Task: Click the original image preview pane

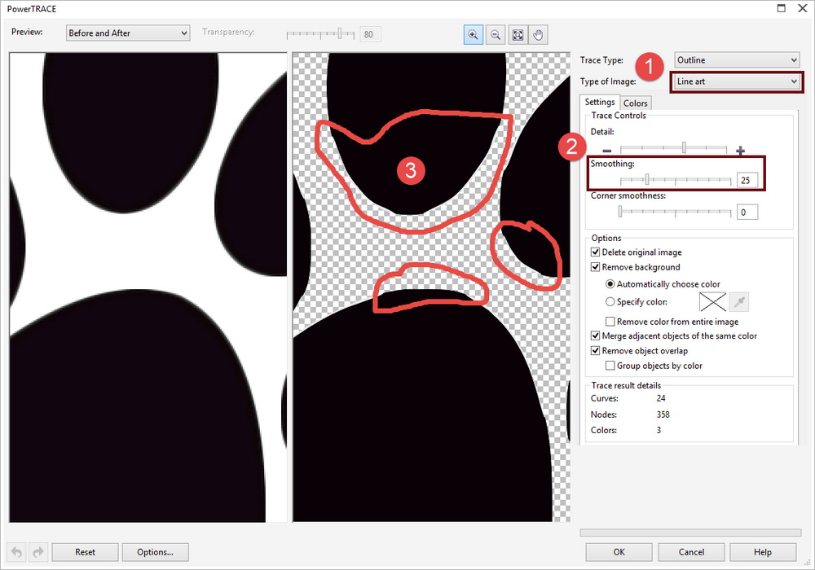Action: [x=148, y=287]
